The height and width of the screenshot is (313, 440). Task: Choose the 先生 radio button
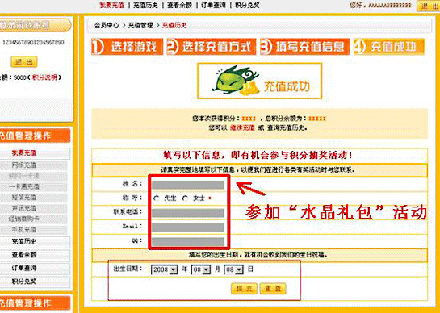point(157,198)
